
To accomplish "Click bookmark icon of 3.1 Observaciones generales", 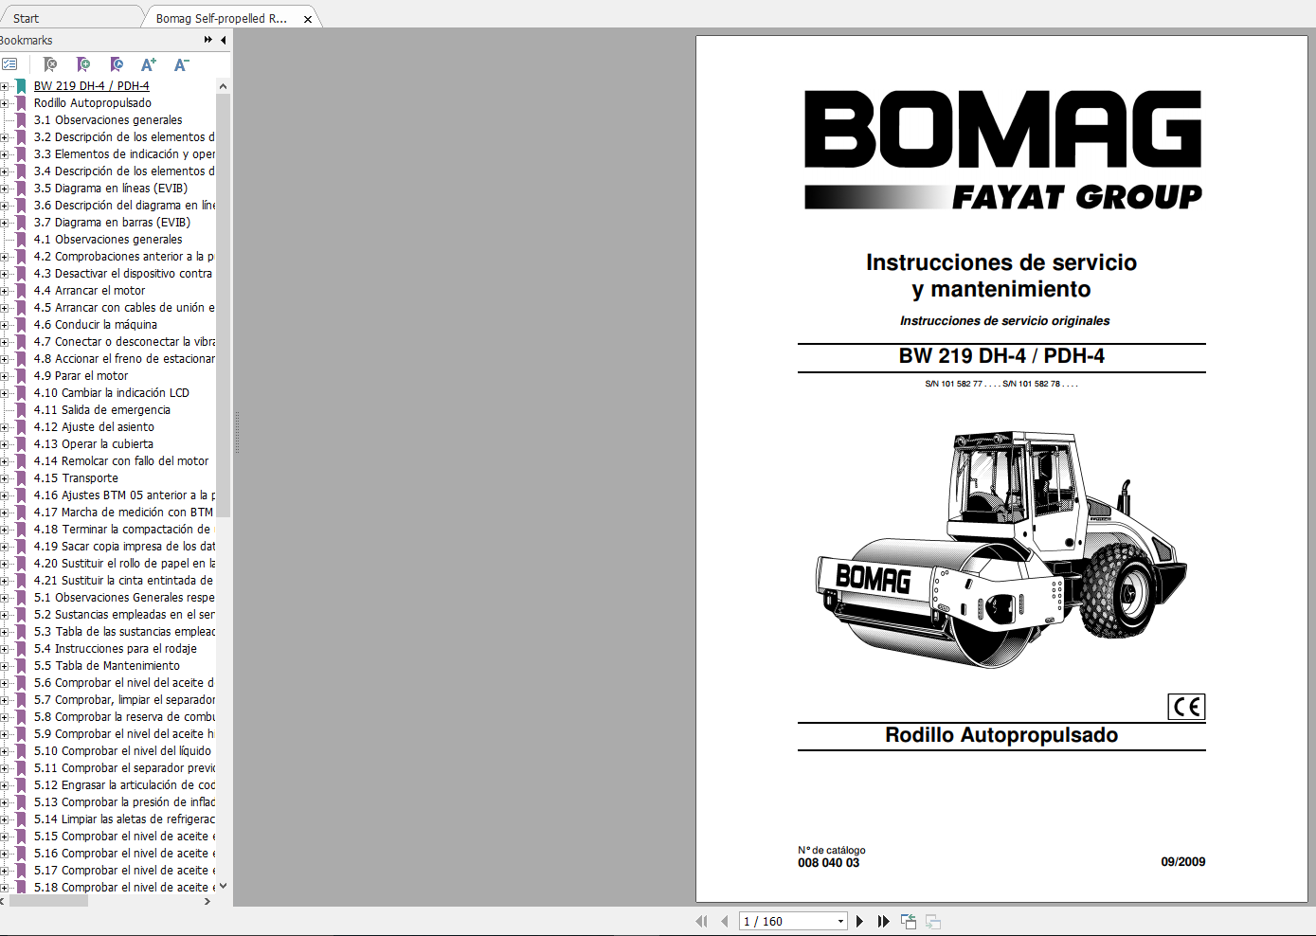I will tap(21, 120).
